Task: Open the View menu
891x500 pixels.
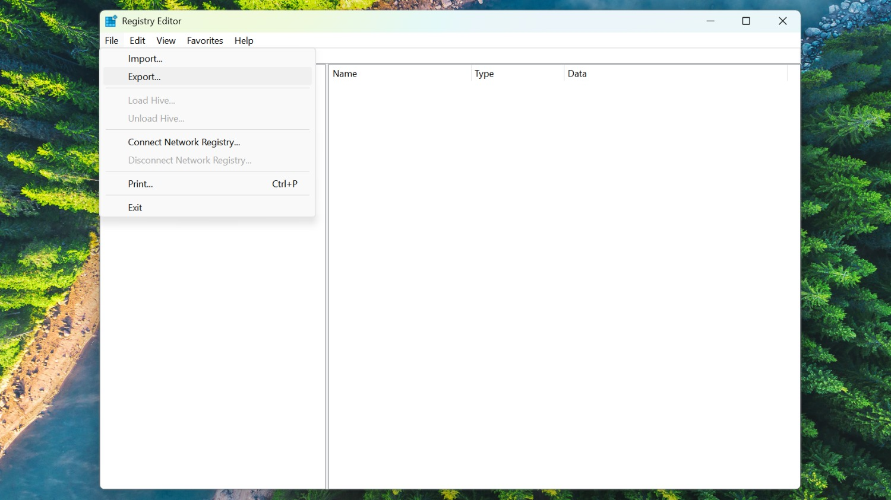Action: (x=166, y=40)
